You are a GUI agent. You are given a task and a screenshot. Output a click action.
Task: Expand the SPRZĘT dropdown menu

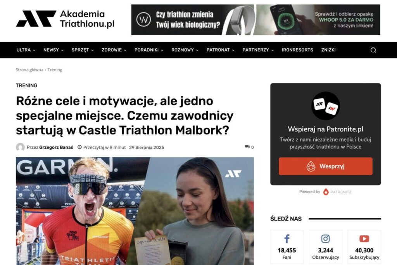tap(83, 50)
